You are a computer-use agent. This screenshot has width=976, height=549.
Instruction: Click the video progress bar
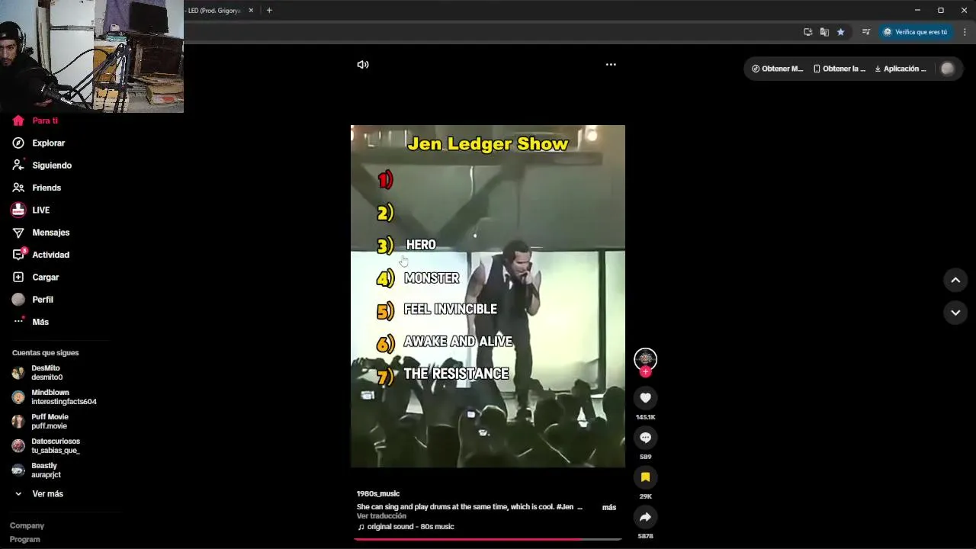[x=488, y=539]
